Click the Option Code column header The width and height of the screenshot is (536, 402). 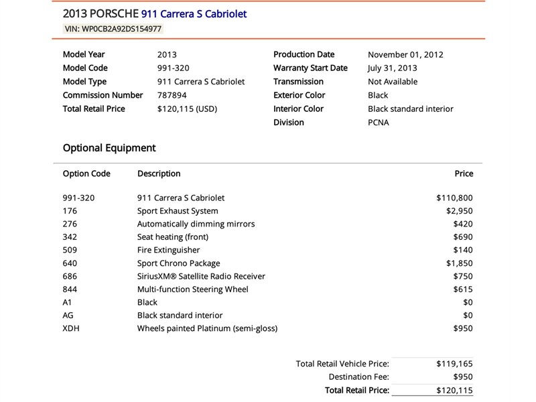[86, 174]
